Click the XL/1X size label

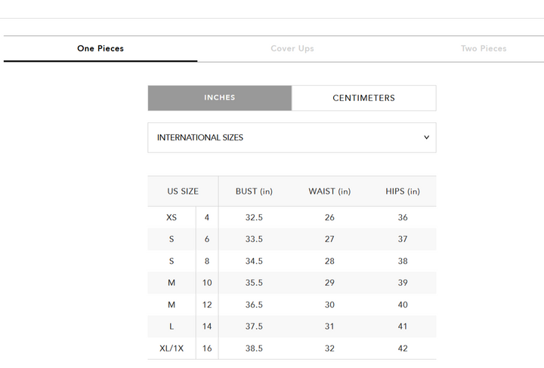click(x=172, y=348)
